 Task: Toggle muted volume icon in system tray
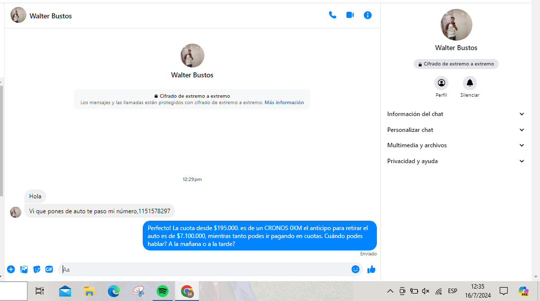tap(426, 291)
